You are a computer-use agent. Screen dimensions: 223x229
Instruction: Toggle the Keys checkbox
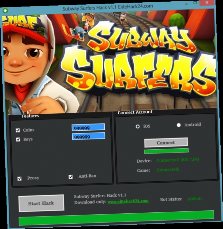click(x=18, y=139)
